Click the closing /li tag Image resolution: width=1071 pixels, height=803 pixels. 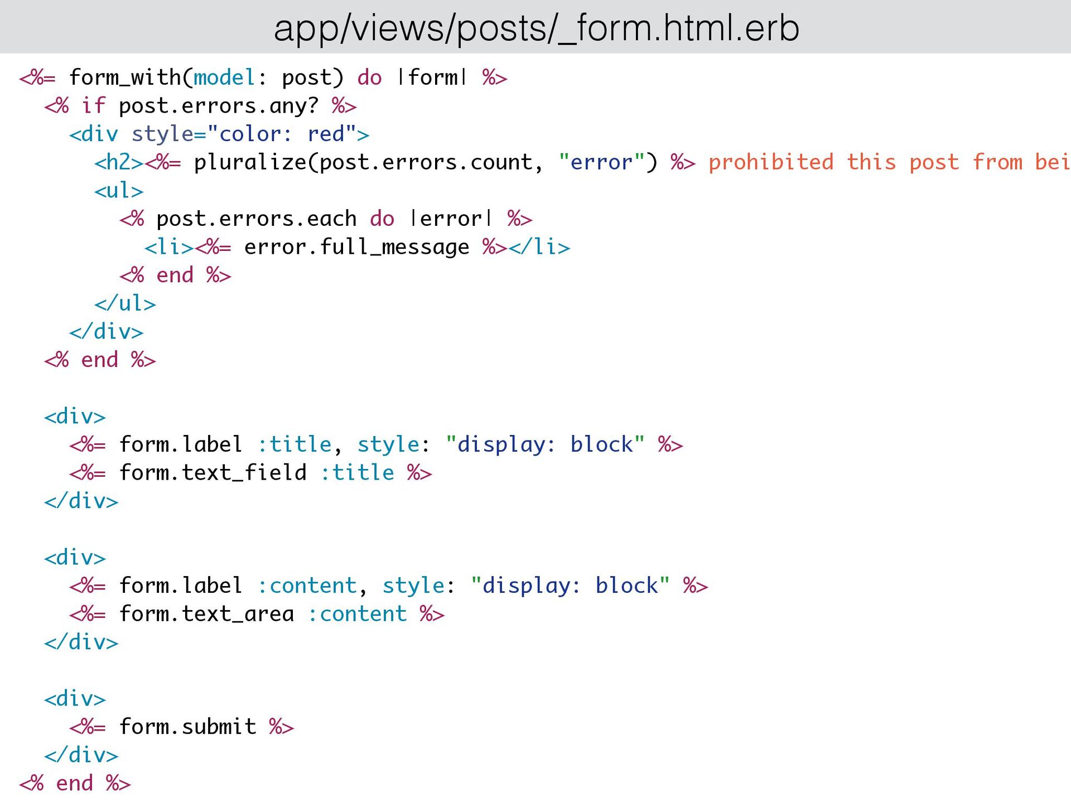(x=539, y=247)
